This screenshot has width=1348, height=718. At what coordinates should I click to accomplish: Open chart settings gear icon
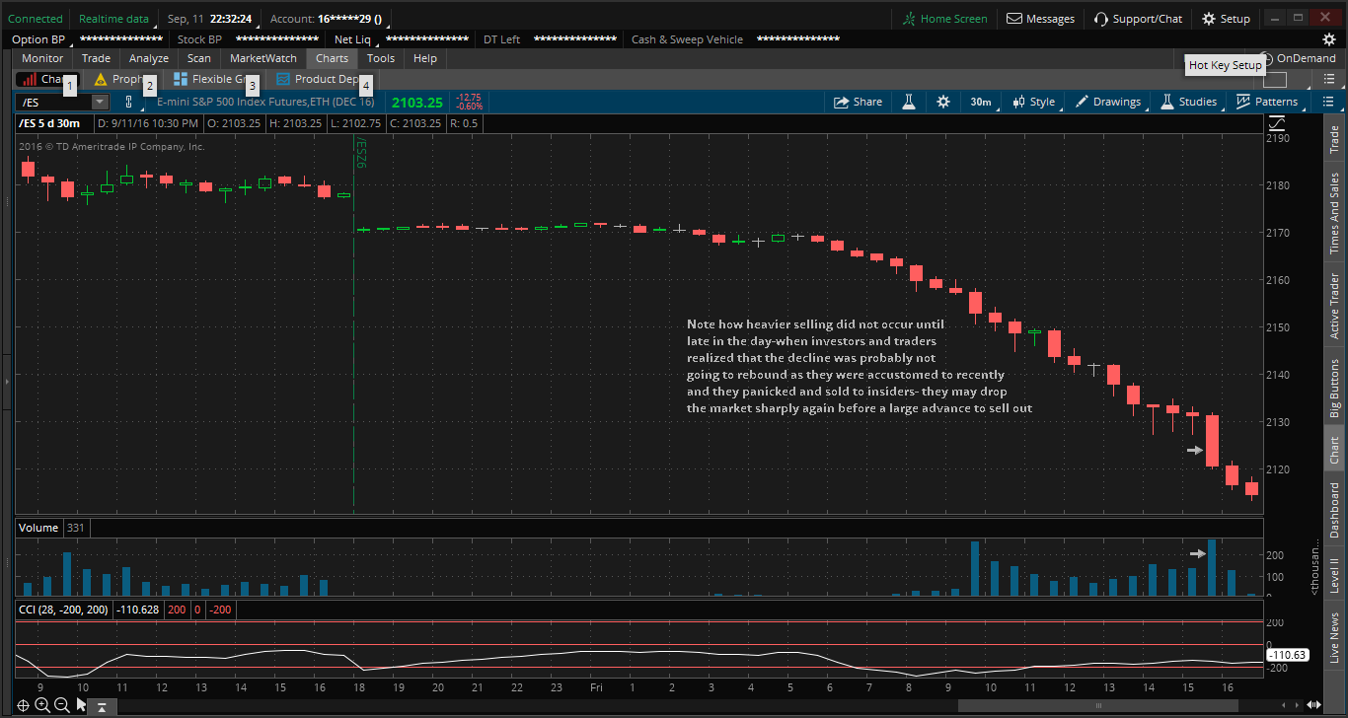943,102
